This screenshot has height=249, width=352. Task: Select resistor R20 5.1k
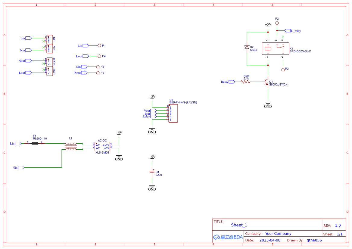245,82
